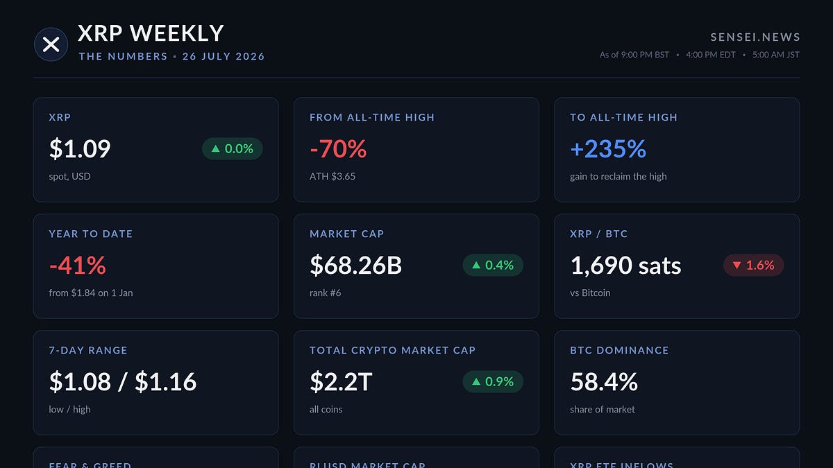Open the partially visible Fear & Greed card
The image size is (833, 468).
tap(155, 458)
